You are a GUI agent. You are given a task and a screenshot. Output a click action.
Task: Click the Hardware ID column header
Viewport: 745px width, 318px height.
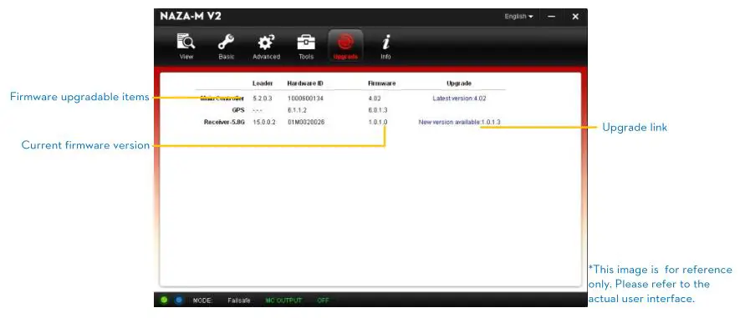(x=305, y=83)
